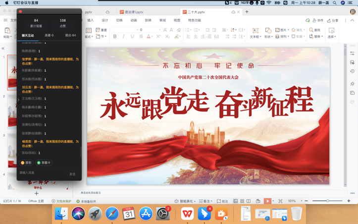358x224 pixels.
Task: Toggle the 批注 comments pane
Action: [x=222, y=201]
